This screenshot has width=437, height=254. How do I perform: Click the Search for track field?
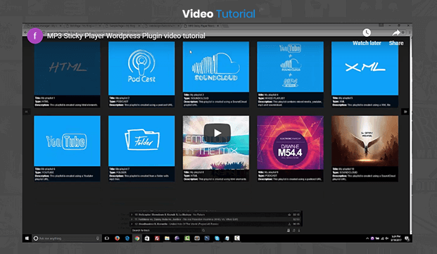coord(166,230)
